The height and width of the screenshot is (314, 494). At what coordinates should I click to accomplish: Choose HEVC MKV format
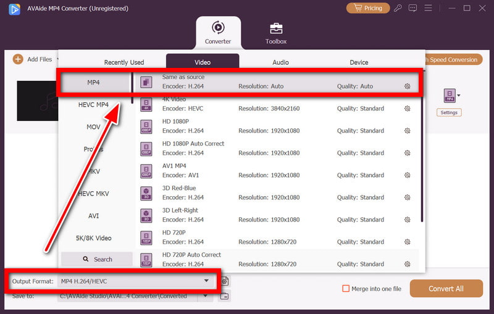pyautogui.click(x=94, y=194)
